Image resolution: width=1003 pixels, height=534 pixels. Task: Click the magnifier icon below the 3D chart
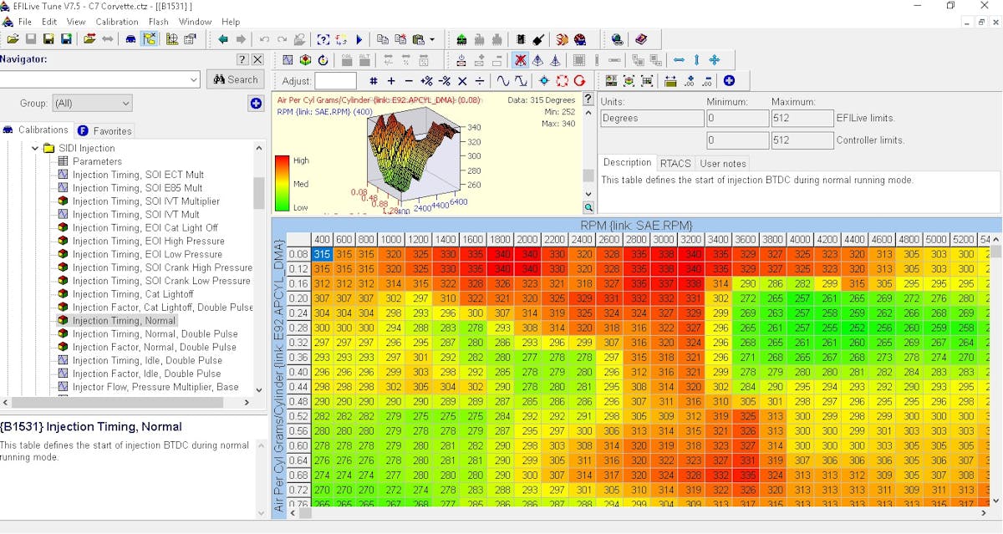click(588, 207)
